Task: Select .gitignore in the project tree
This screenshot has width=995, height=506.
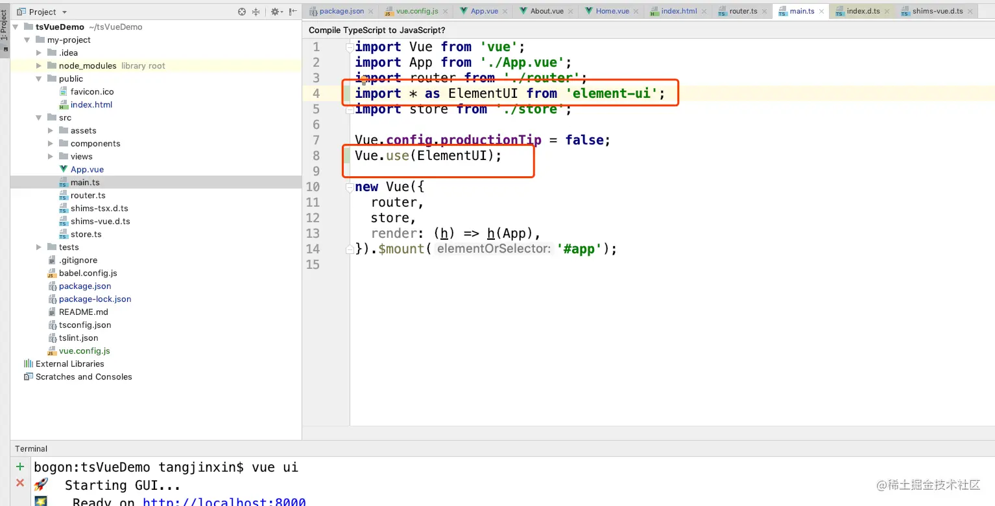Action: 78,260
